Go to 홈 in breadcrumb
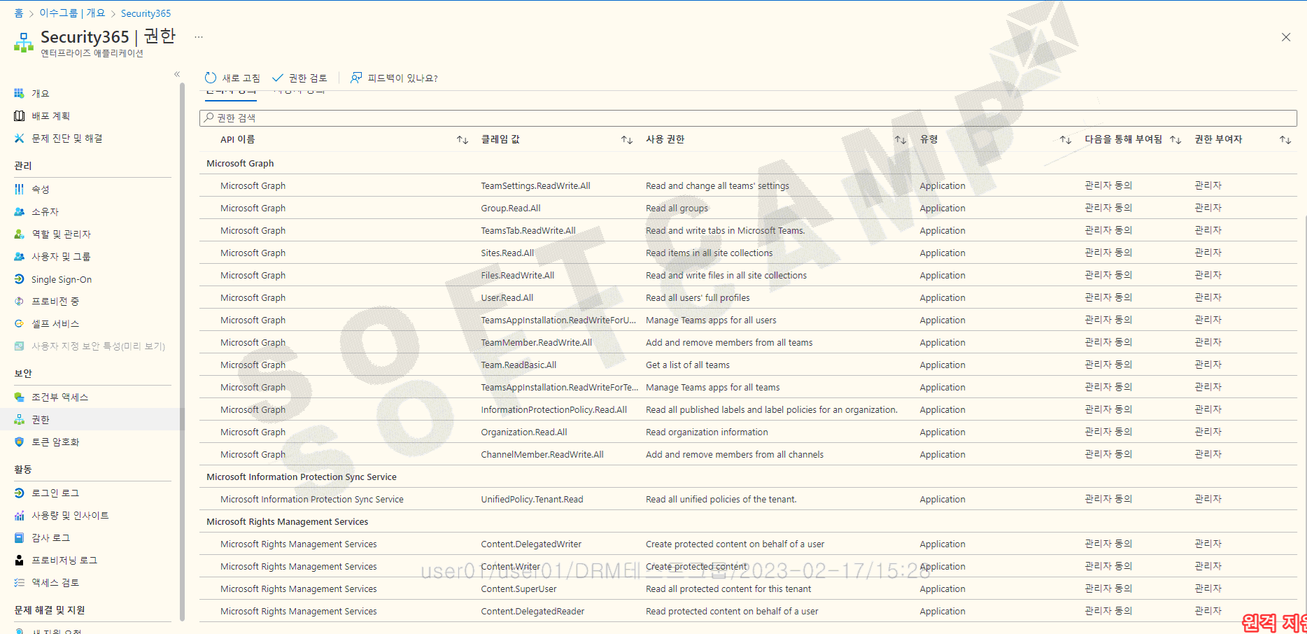The width and height of the screenshot is (1307, 634). (x=18, y=13)
